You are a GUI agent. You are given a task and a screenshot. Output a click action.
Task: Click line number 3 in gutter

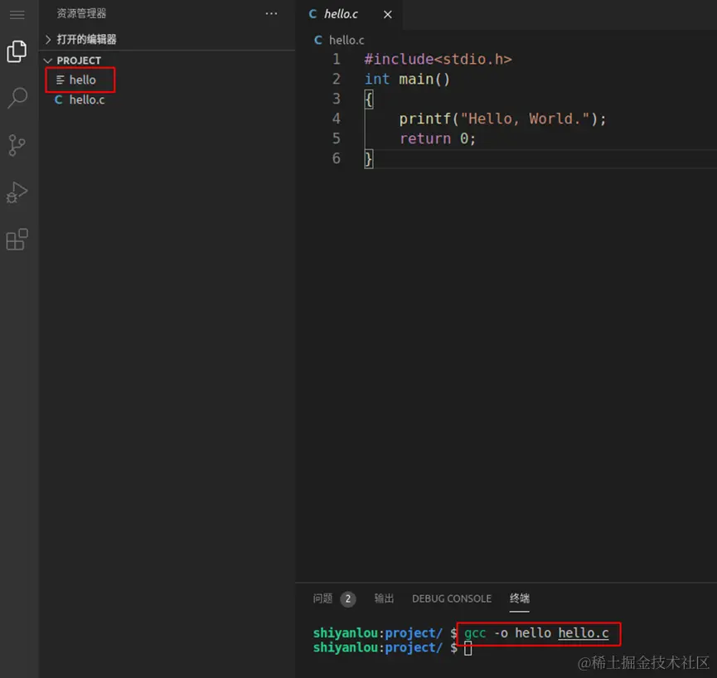336,99
